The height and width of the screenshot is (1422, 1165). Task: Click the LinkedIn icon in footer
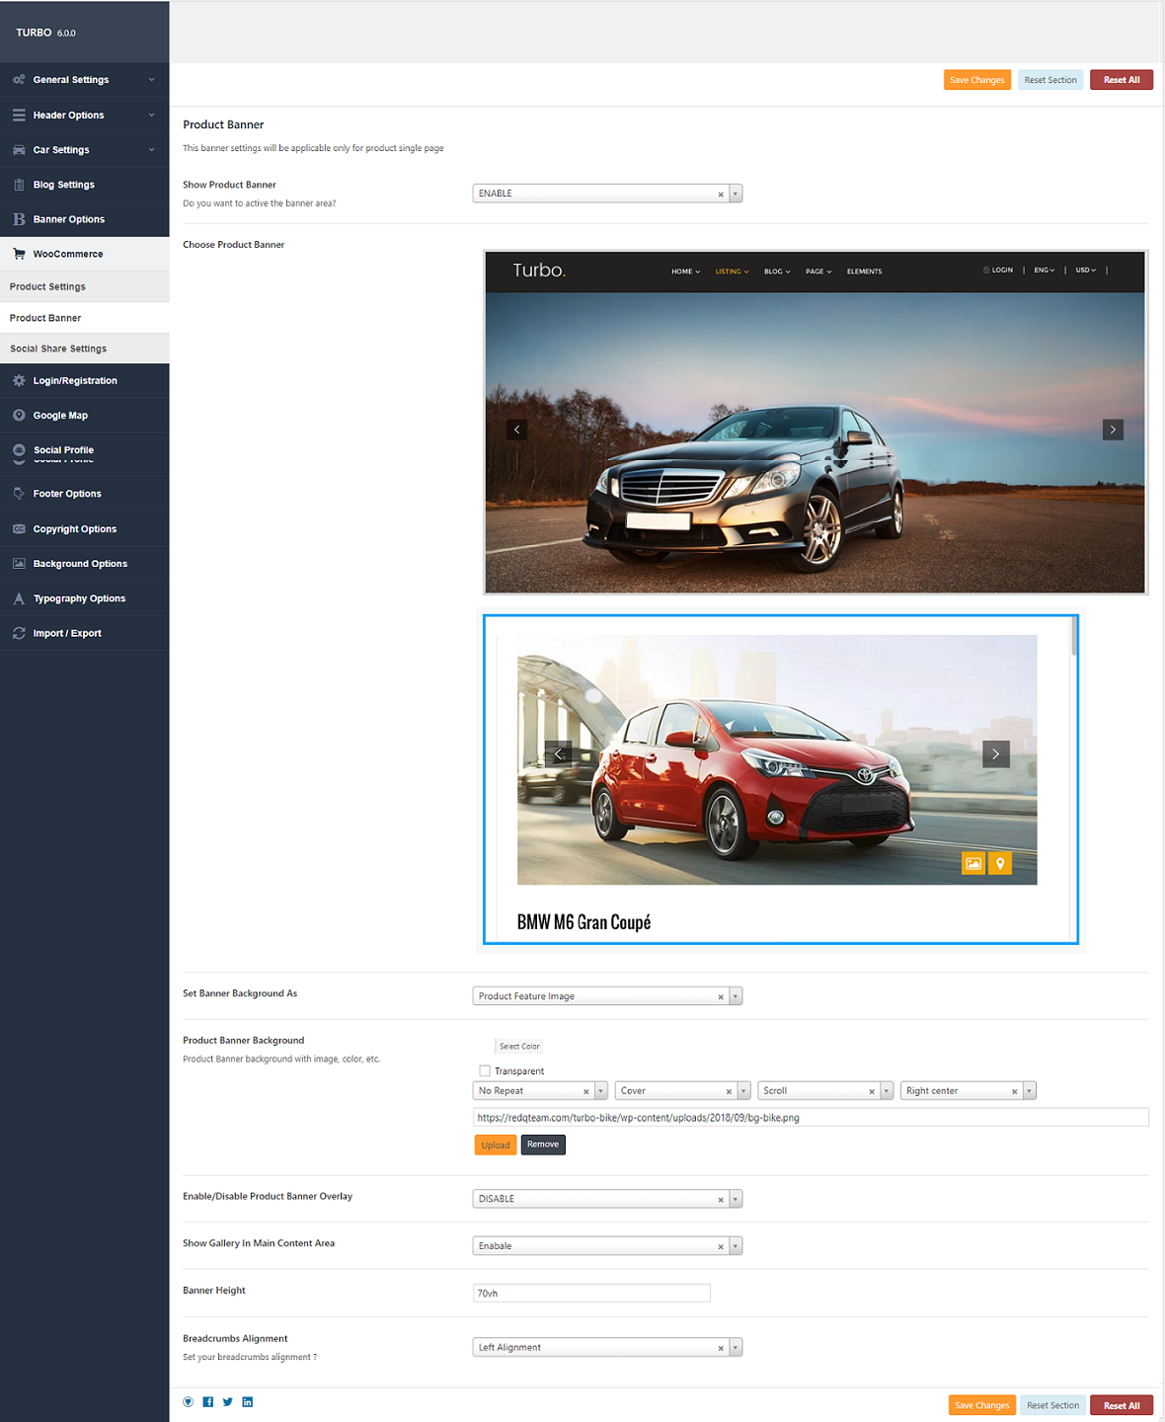(248, 1402)
